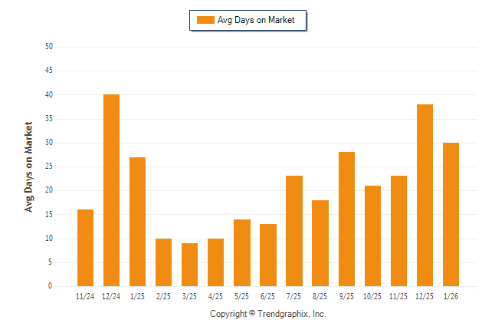Click the 2/25 bar
Image resolution: width=495 pixels, height=333 pixels.
(x=164, y=262)
